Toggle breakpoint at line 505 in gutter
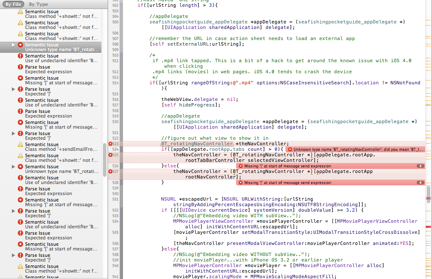432x279 pixels. 115,22
